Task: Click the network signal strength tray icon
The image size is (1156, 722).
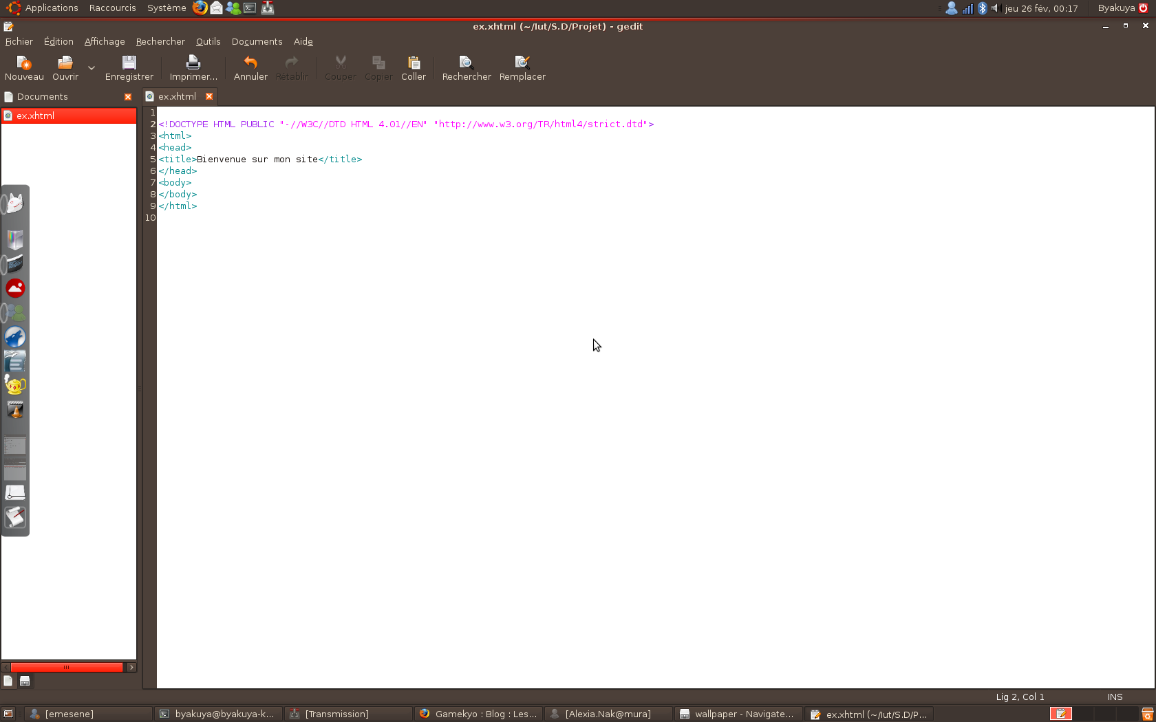Action: click(x=967, y=8)
